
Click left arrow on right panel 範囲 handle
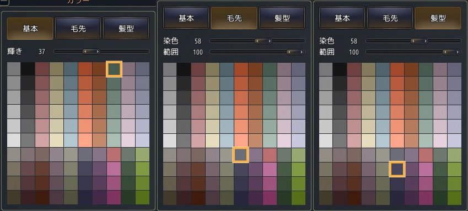point(445,52)
